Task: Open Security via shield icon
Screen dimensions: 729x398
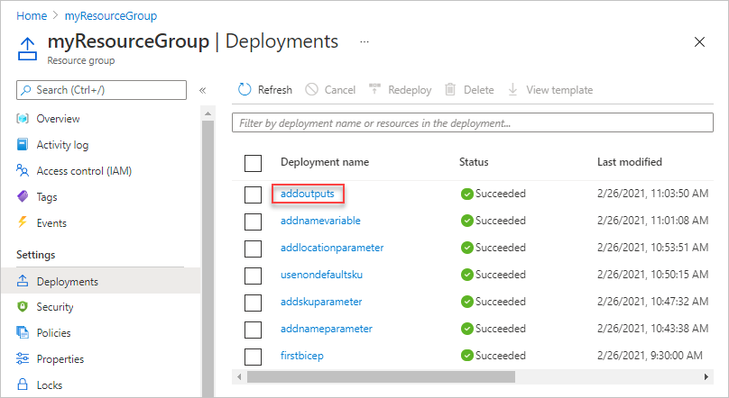Action: [x=23, y=307]
